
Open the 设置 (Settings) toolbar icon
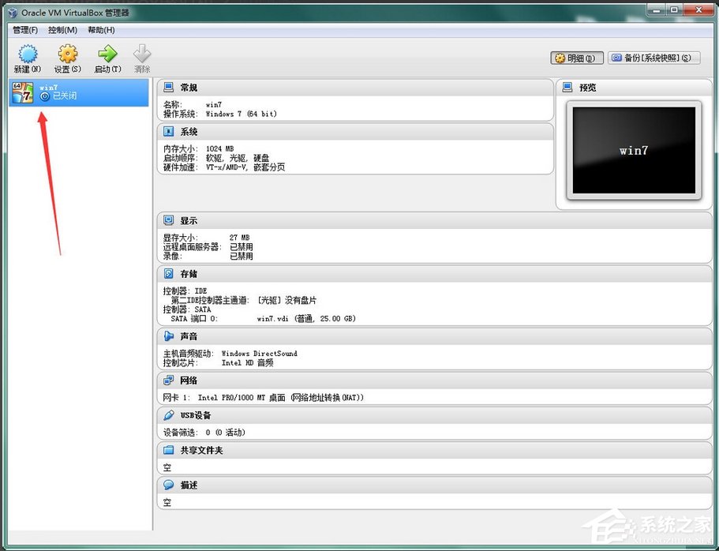[67, 57]
